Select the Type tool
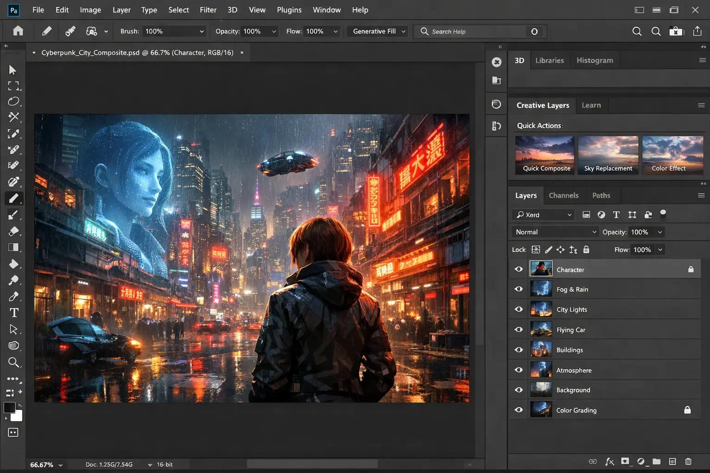 (x=14, y=313)
